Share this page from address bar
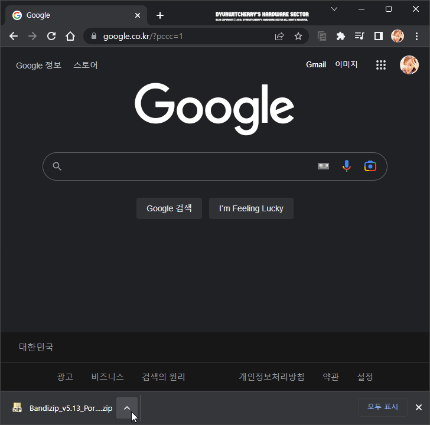The height and width of the screenshot is (425, 430). [x=279, y=36]
